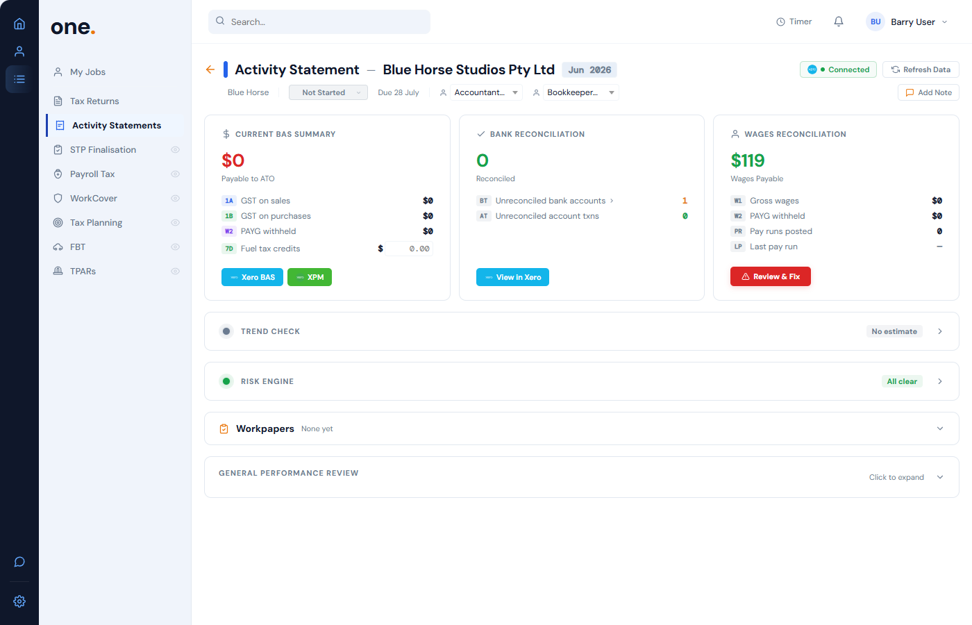The height and width of the screenshot is (625, 972).
Task: Click the PR pay runs posted badge
Action: 738,231
